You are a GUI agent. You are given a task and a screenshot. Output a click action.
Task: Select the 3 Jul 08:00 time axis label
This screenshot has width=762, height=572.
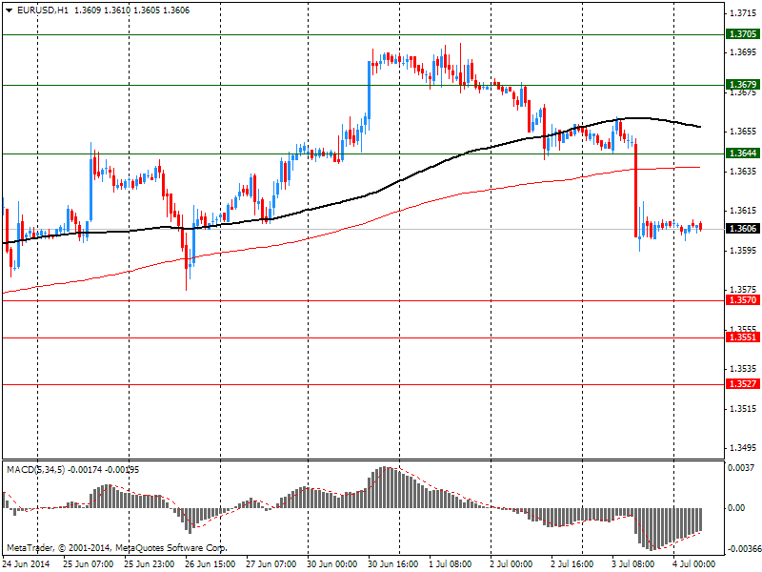[x=633, y=564]
